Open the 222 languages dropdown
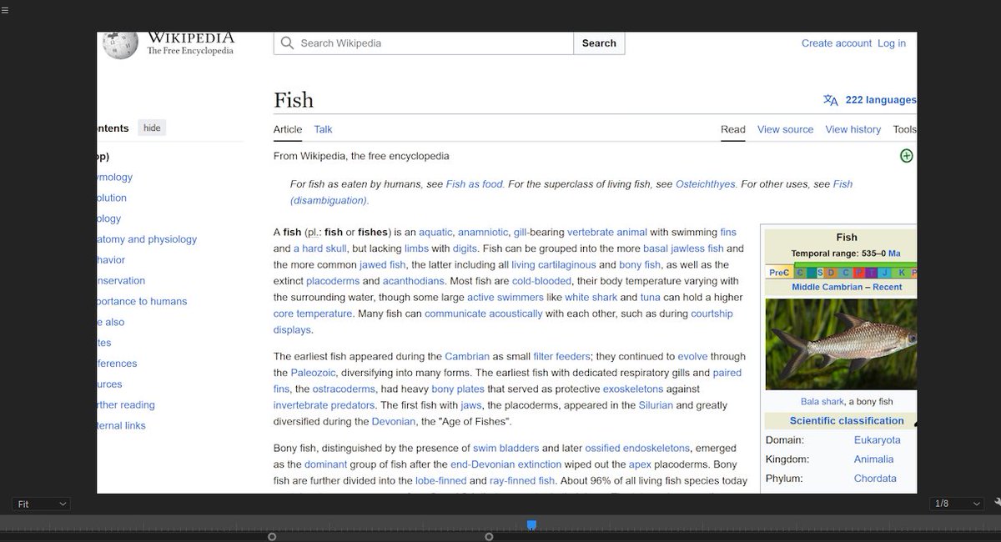 point(880,99)
